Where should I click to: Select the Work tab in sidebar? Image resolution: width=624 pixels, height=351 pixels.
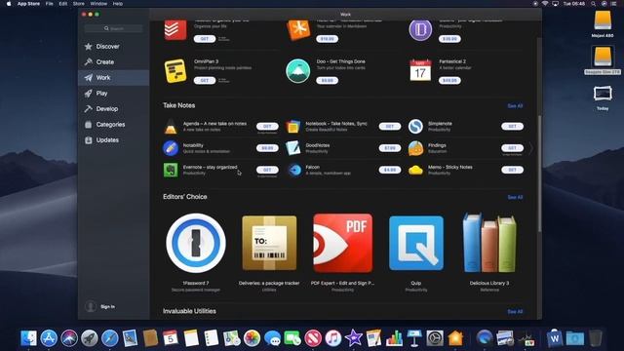click(x=113, y=78)
